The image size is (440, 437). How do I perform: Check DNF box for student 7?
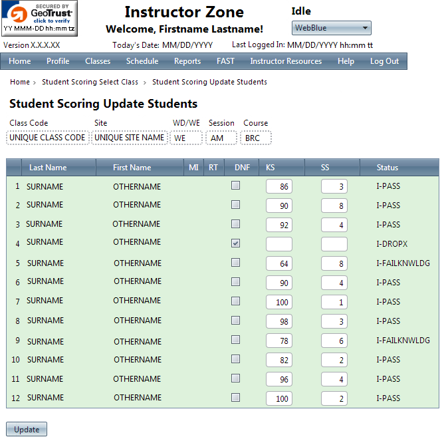pos(235,301)
